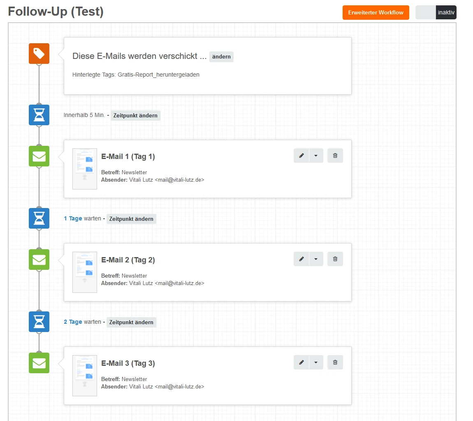473x421 pixels.
Task: Click the 'E-Mail 3 (Tag 3)' title
Action: pos(128,363)
